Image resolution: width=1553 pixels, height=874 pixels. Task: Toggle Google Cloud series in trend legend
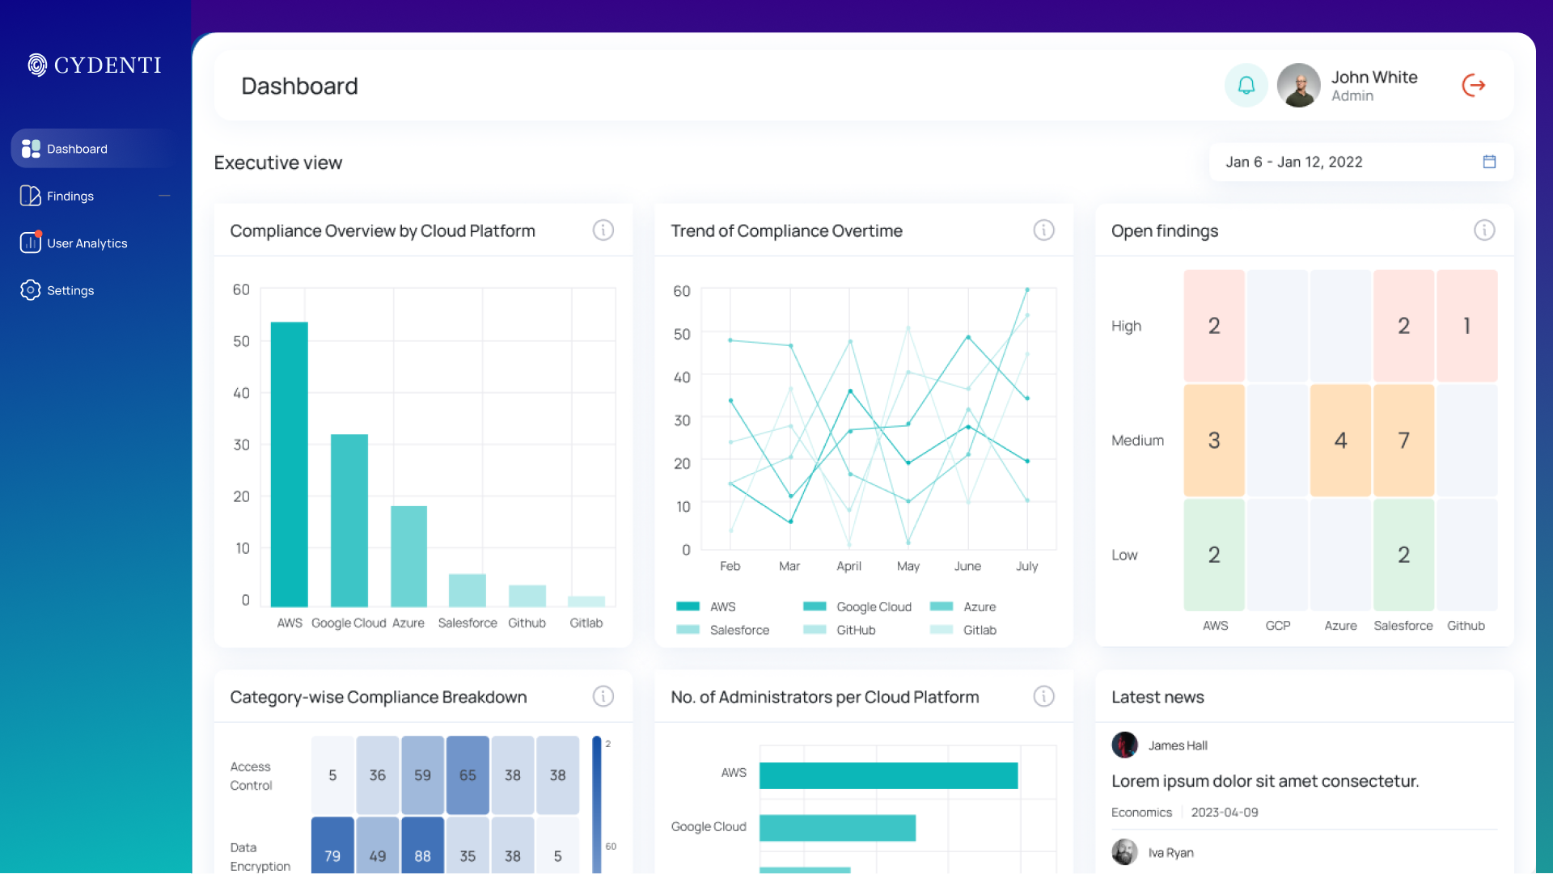[x=857, y=606]
